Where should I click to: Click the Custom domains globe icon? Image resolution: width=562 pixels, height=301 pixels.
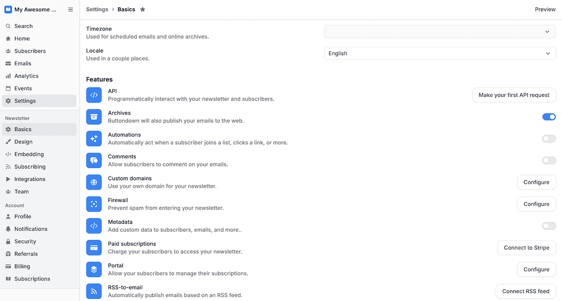[94, 182]
